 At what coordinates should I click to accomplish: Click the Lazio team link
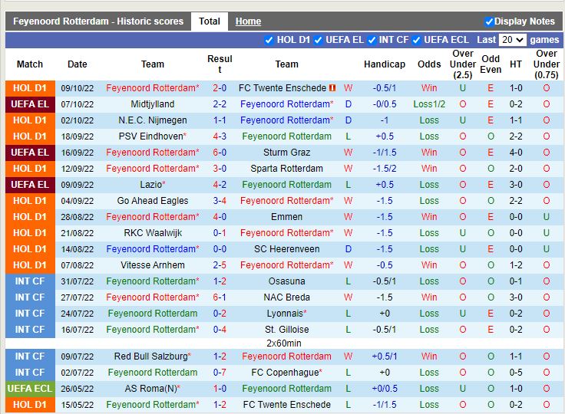coord(150,185)
